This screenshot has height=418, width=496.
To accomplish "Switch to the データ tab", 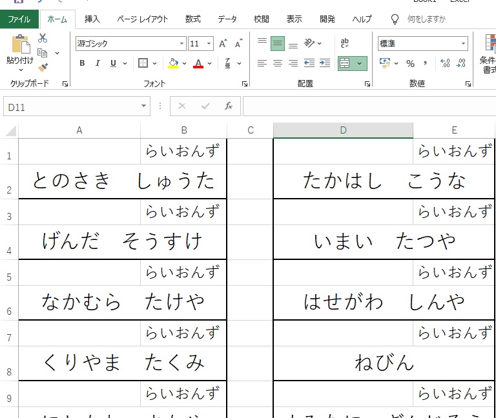I will [x=227, y=19].
